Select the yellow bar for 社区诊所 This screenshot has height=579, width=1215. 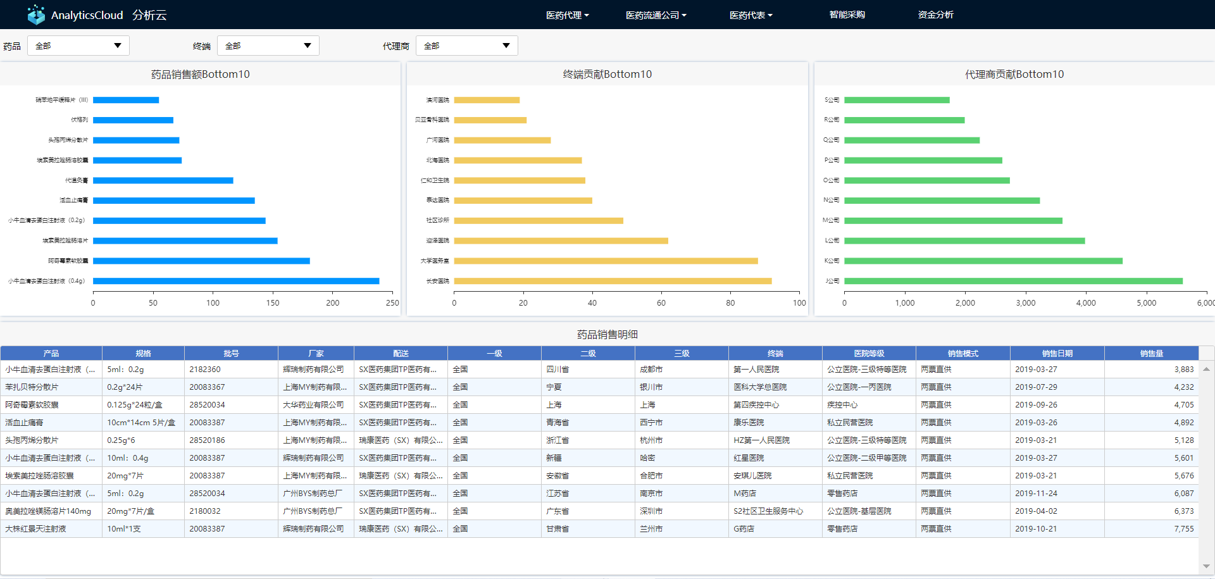pos(539,220)
